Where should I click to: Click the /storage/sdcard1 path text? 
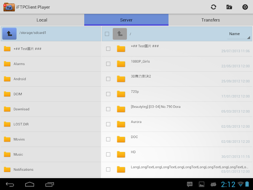pos(33,33)
